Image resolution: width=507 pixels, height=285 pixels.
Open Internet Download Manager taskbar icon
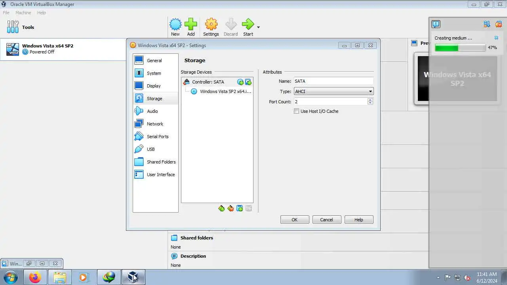point(109,277)
